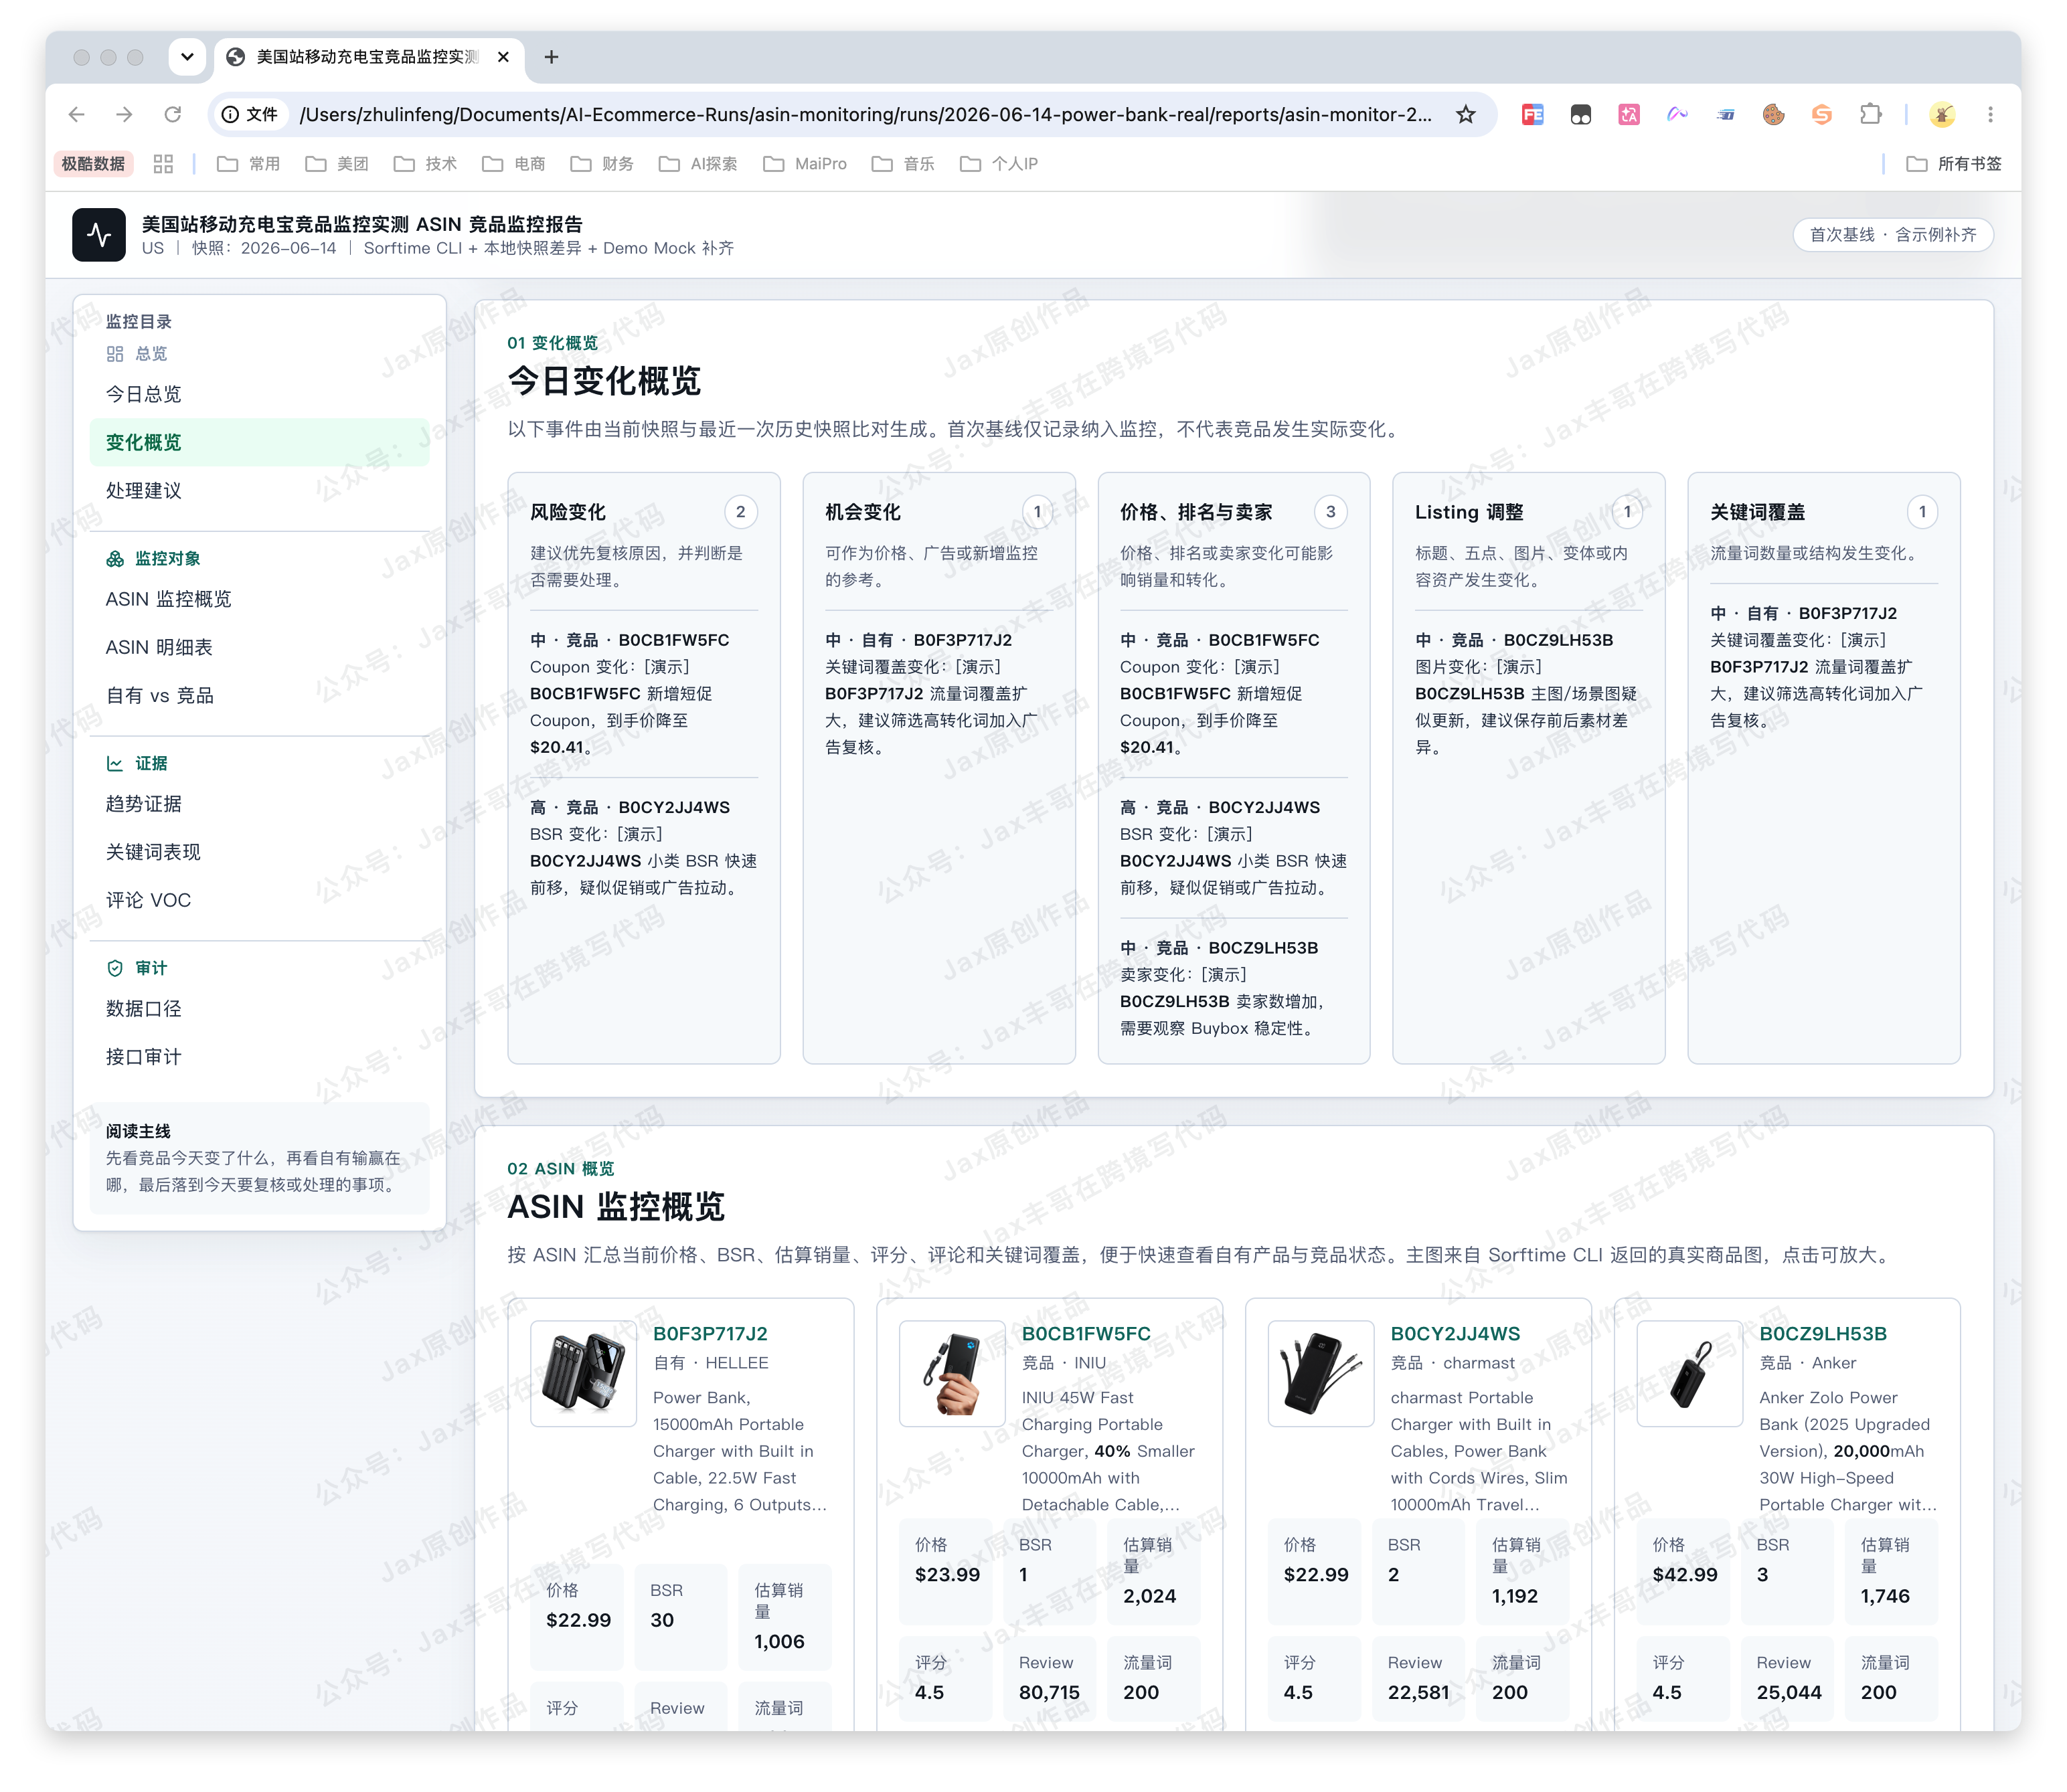Open ASIN 明细表 in the sidebar
The width and height of the screenshot is (2067, 1792).
coord(259,647)
